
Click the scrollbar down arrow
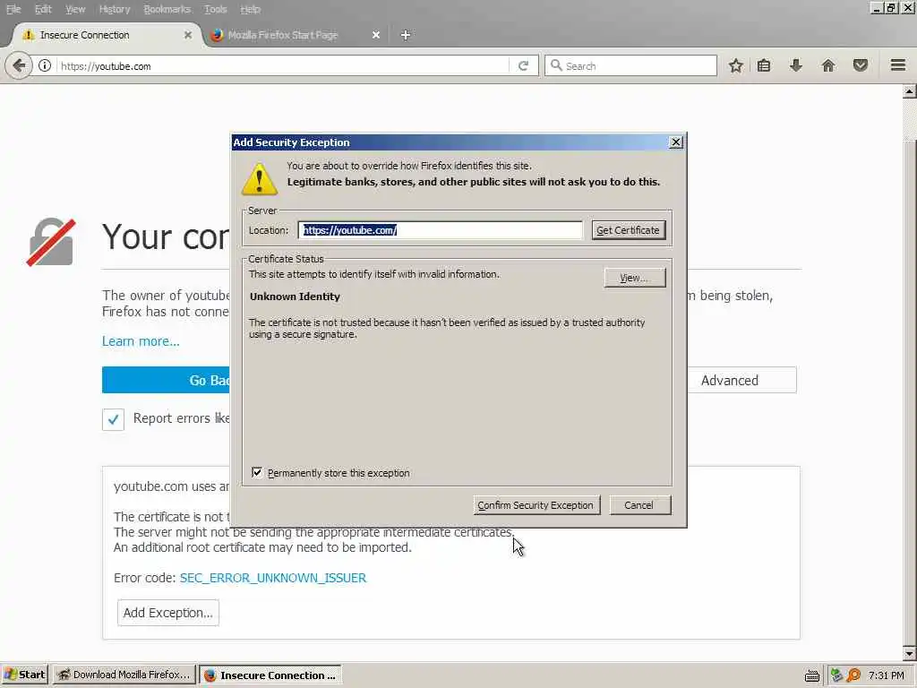click(910, 654)
